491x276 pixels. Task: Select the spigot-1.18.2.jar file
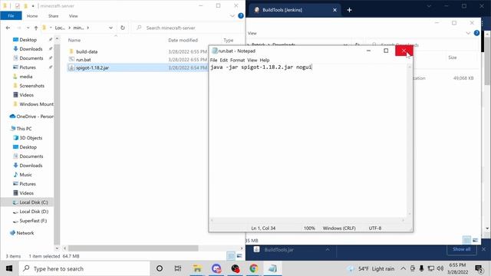point(92,67)
